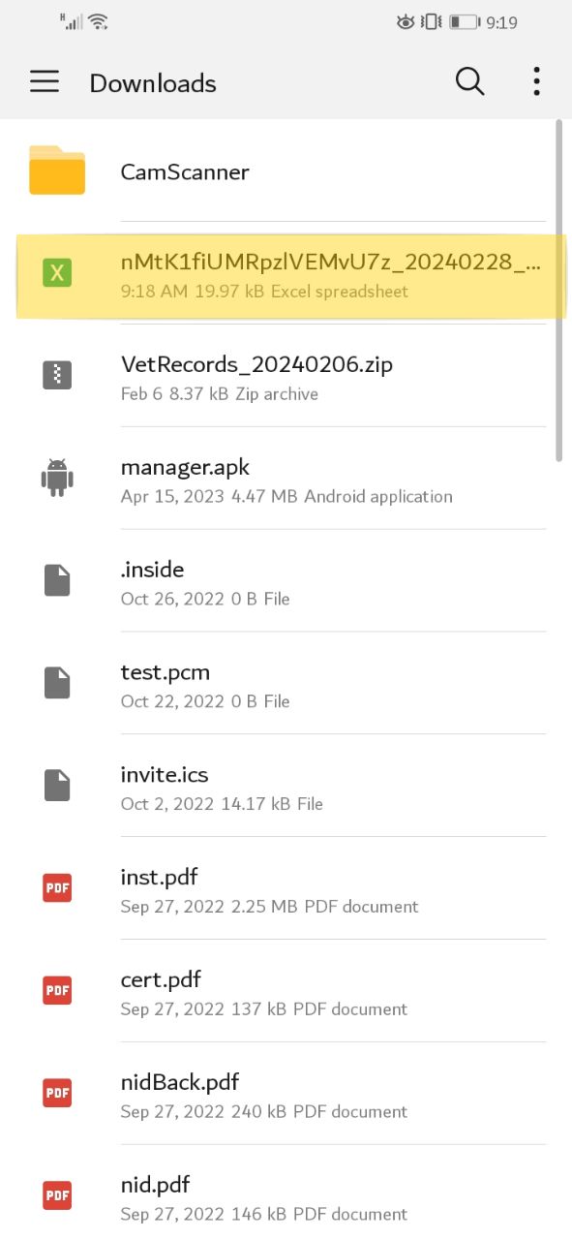Tap the battery indicator in status bar
The height and width of the screenshot is (1240, 572).
(465, 21)
